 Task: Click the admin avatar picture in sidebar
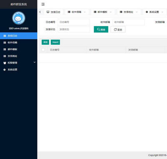[x=19, y=18]
